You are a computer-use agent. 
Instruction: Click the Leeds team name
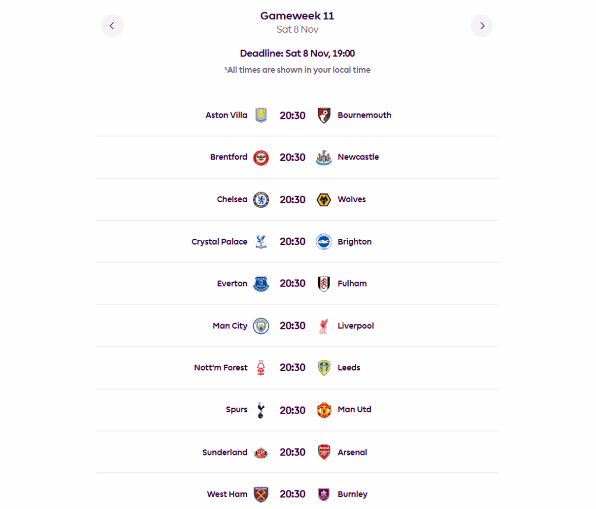[x=349, y=368]
